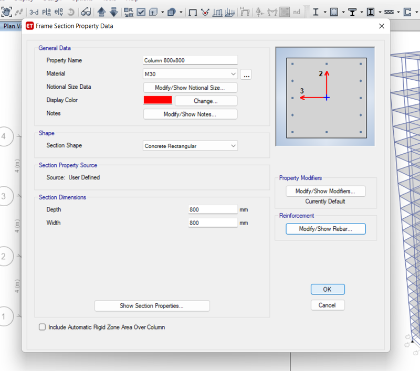Confirm the dialog with OK

pyautogui.click(x=328, y=289)
